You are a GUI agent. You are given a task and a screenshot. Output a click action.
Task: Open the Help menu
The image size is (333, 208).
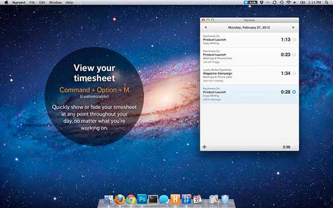click(69, 3)
